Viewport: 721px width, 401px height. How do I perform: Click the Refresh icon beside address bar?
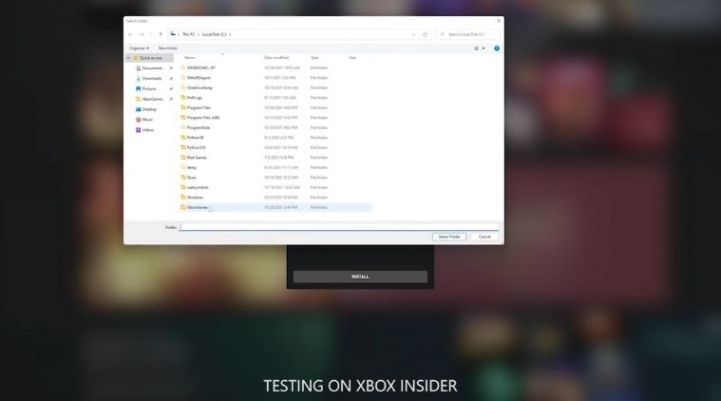[x=425, y=34]
